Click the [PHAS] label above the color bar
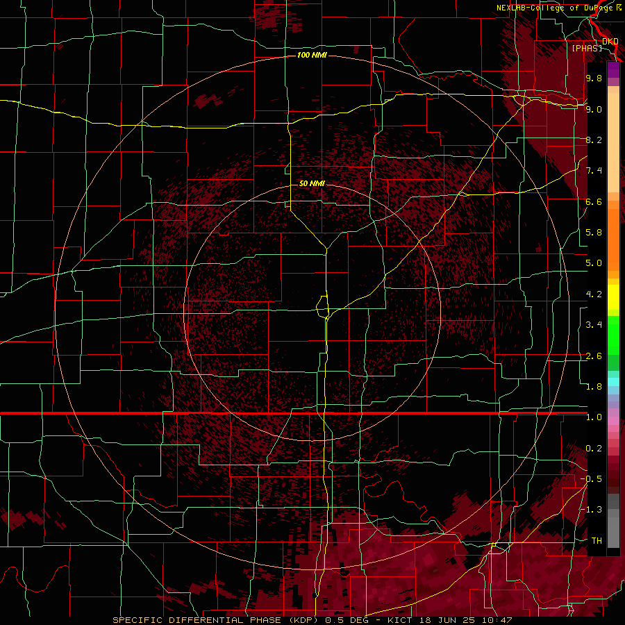Viewport: 625px width, 625px height. [587, 48]
